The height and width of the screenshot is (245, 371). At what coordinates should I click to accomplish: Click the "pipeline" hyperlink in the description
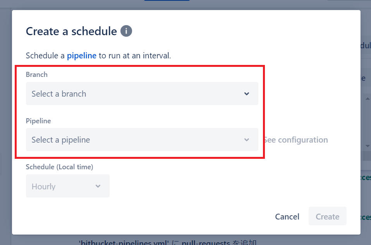click(82, 56)
